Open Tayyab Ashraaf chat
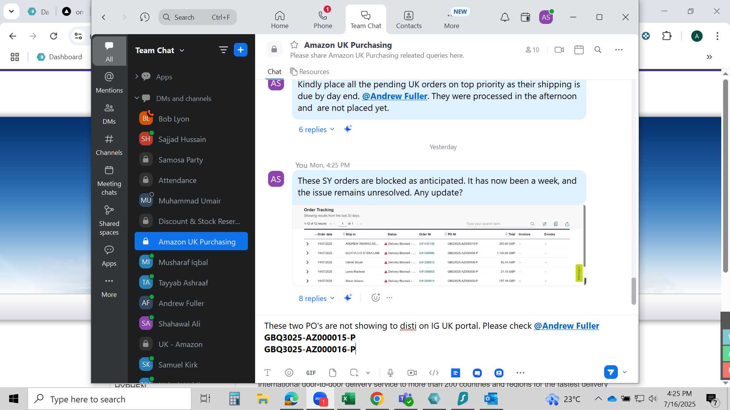 [191, 282]
